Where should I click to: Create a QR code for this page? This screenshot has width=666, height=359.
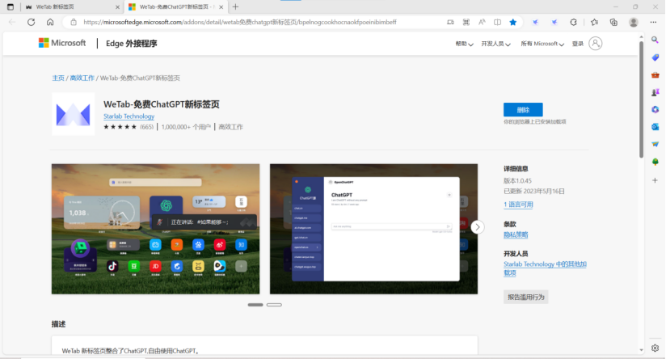tap(466, 22)
